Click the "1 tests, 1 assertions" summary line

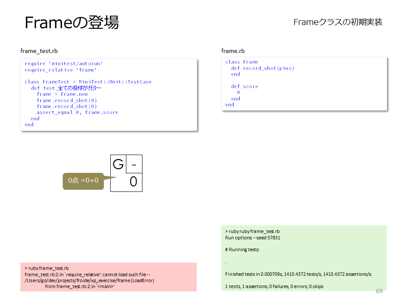click(274, 286)
